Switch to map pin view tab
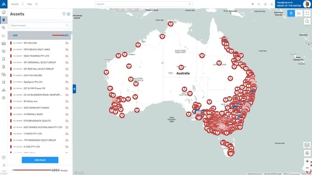The width and height of the screenshot is (312, 175). (x=291, y=13)
